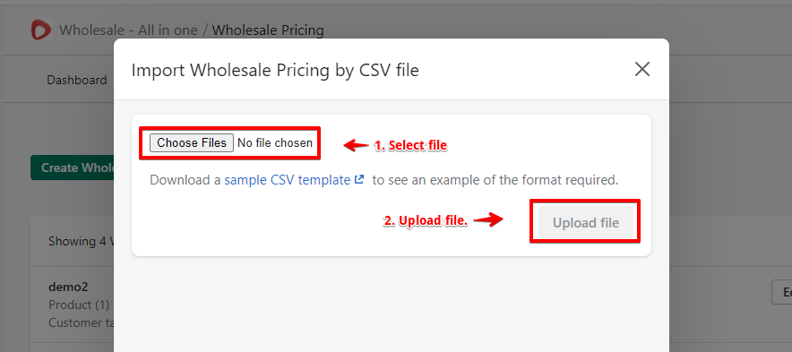Open the sample CSV template link
Viewport: 792px width, 352px height.
click(288, 180)
